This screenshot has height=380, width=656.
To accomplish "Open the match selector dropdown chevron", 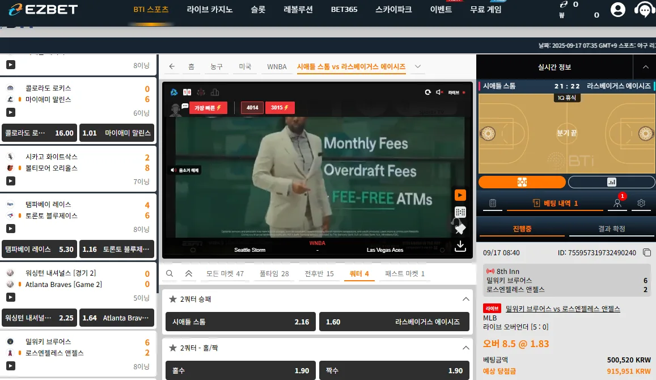I will pyautogui.click(x=417, y=66).
